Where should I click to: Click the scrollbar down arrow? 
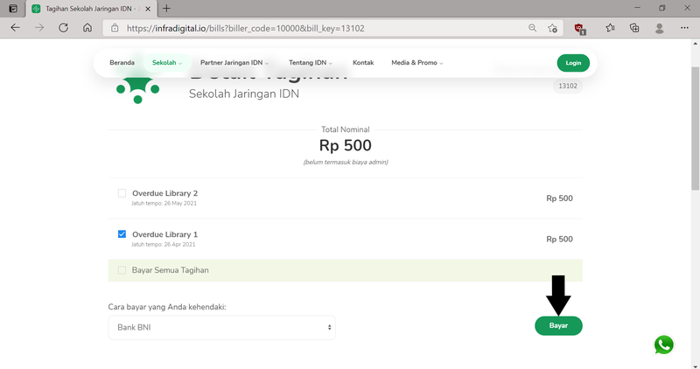tap(695, 366)
